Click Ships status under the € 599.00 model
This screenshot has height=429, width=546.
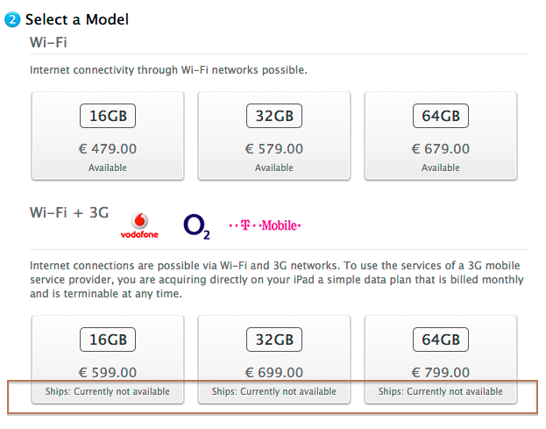[108, 391]
